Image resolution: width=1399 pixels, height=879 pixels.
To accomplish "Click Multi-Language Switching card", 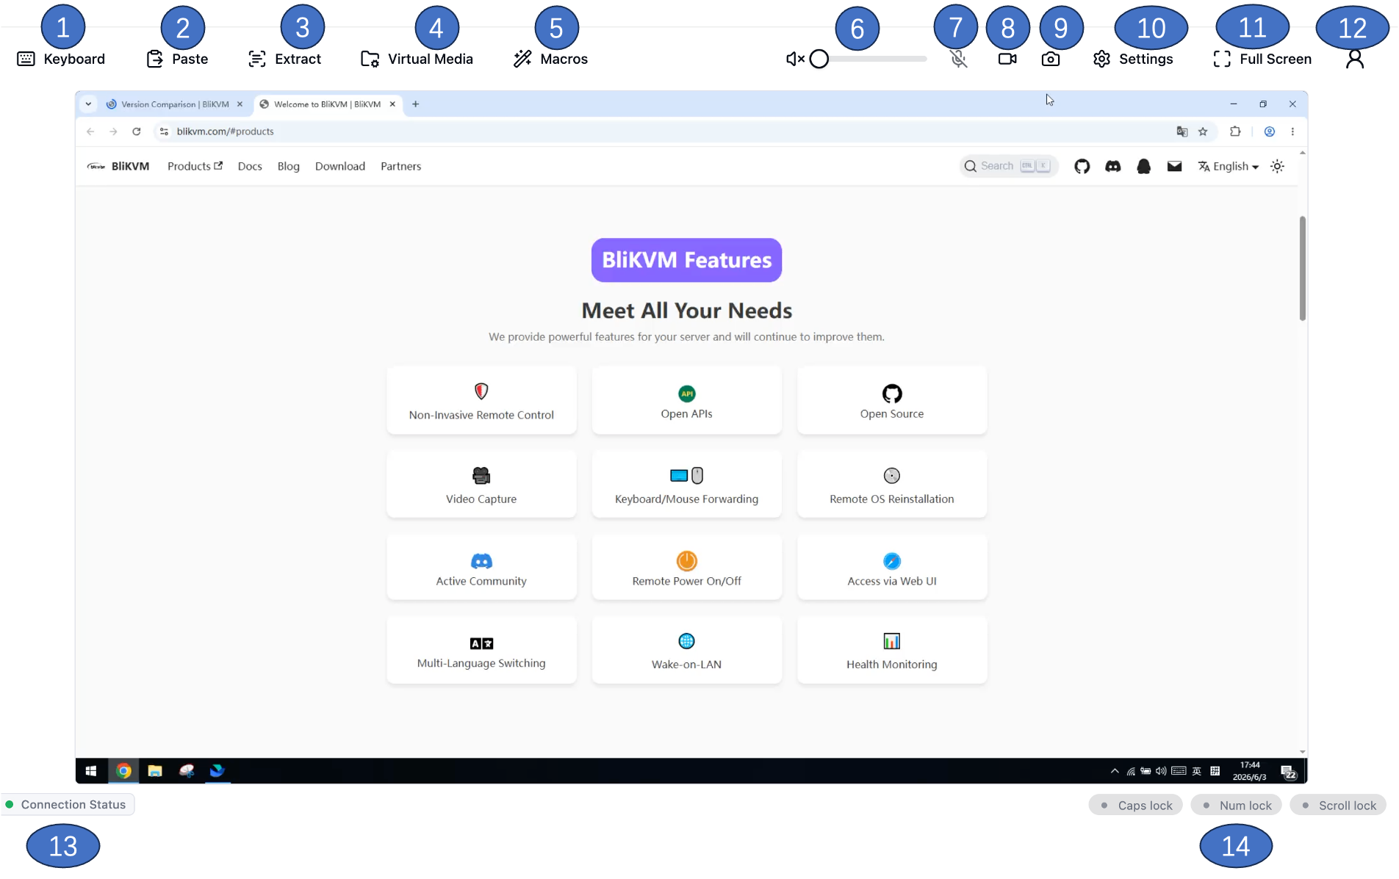I will click(481, 650).
